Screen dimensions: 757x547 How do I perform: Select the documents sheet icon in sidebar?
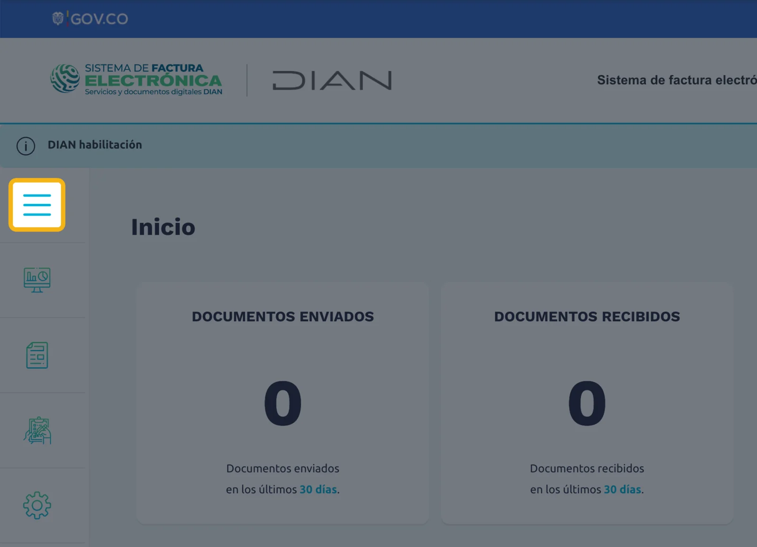pyautogui.click(x=37, y=355)
